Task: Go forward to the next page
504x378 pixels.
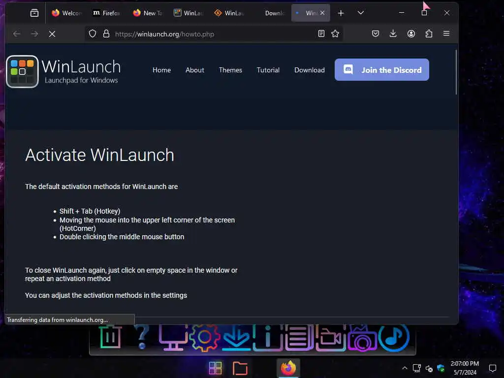Action: click(x=34, y=34)
